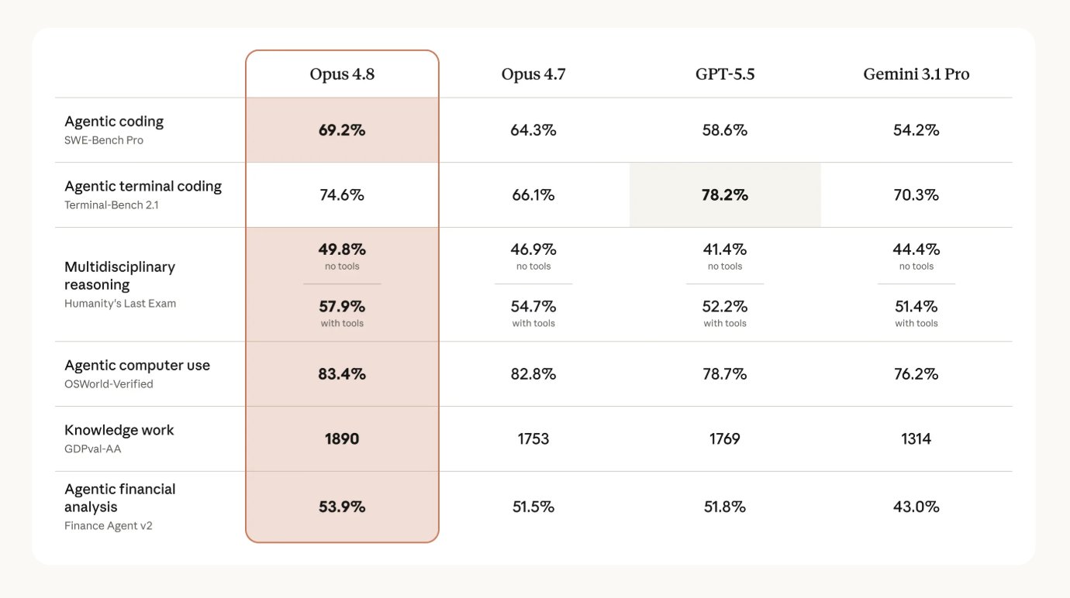Click the Agentic terminal coding row label
Image resolution: width=1070 pixels, height=598 pixels.
pos(143,187)
